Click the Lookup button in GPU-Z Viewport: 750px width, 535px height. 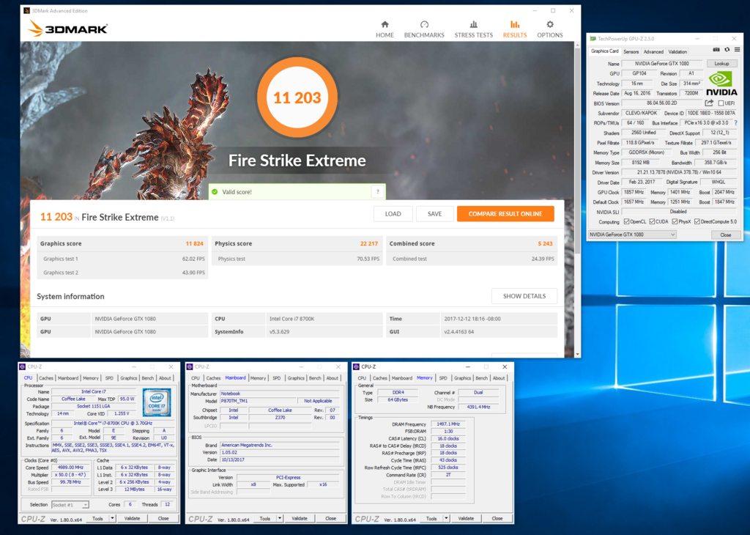tap(721, 64)
